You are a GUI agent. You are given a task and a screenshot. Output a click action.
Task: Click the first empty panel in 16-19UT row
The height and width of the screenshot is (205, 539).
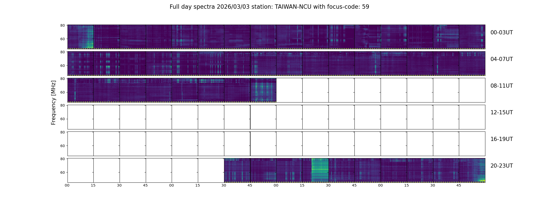click(80, 143)
